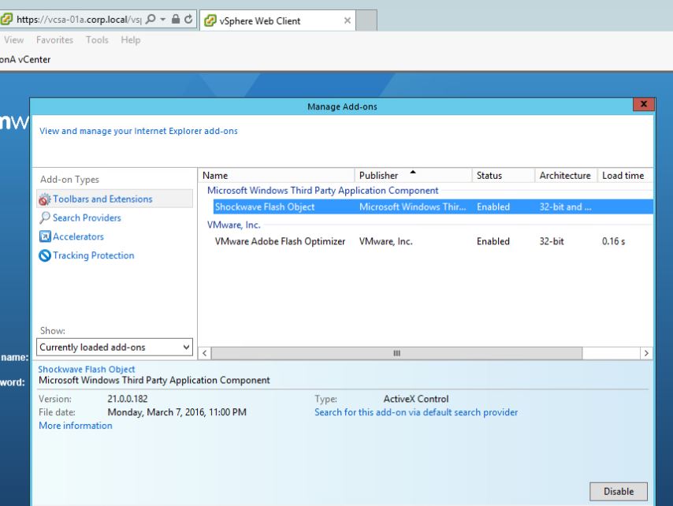The image size is (673, 506).
Task: Click the horizontal scrollbar thumb
Action: coord(396,353)
